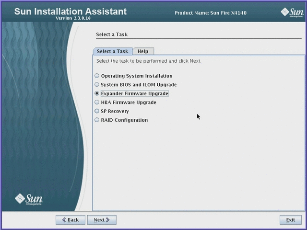Screen dimensions: 307x230
Task: Click the Sun logo in the header
Action: tap(292, 12)
